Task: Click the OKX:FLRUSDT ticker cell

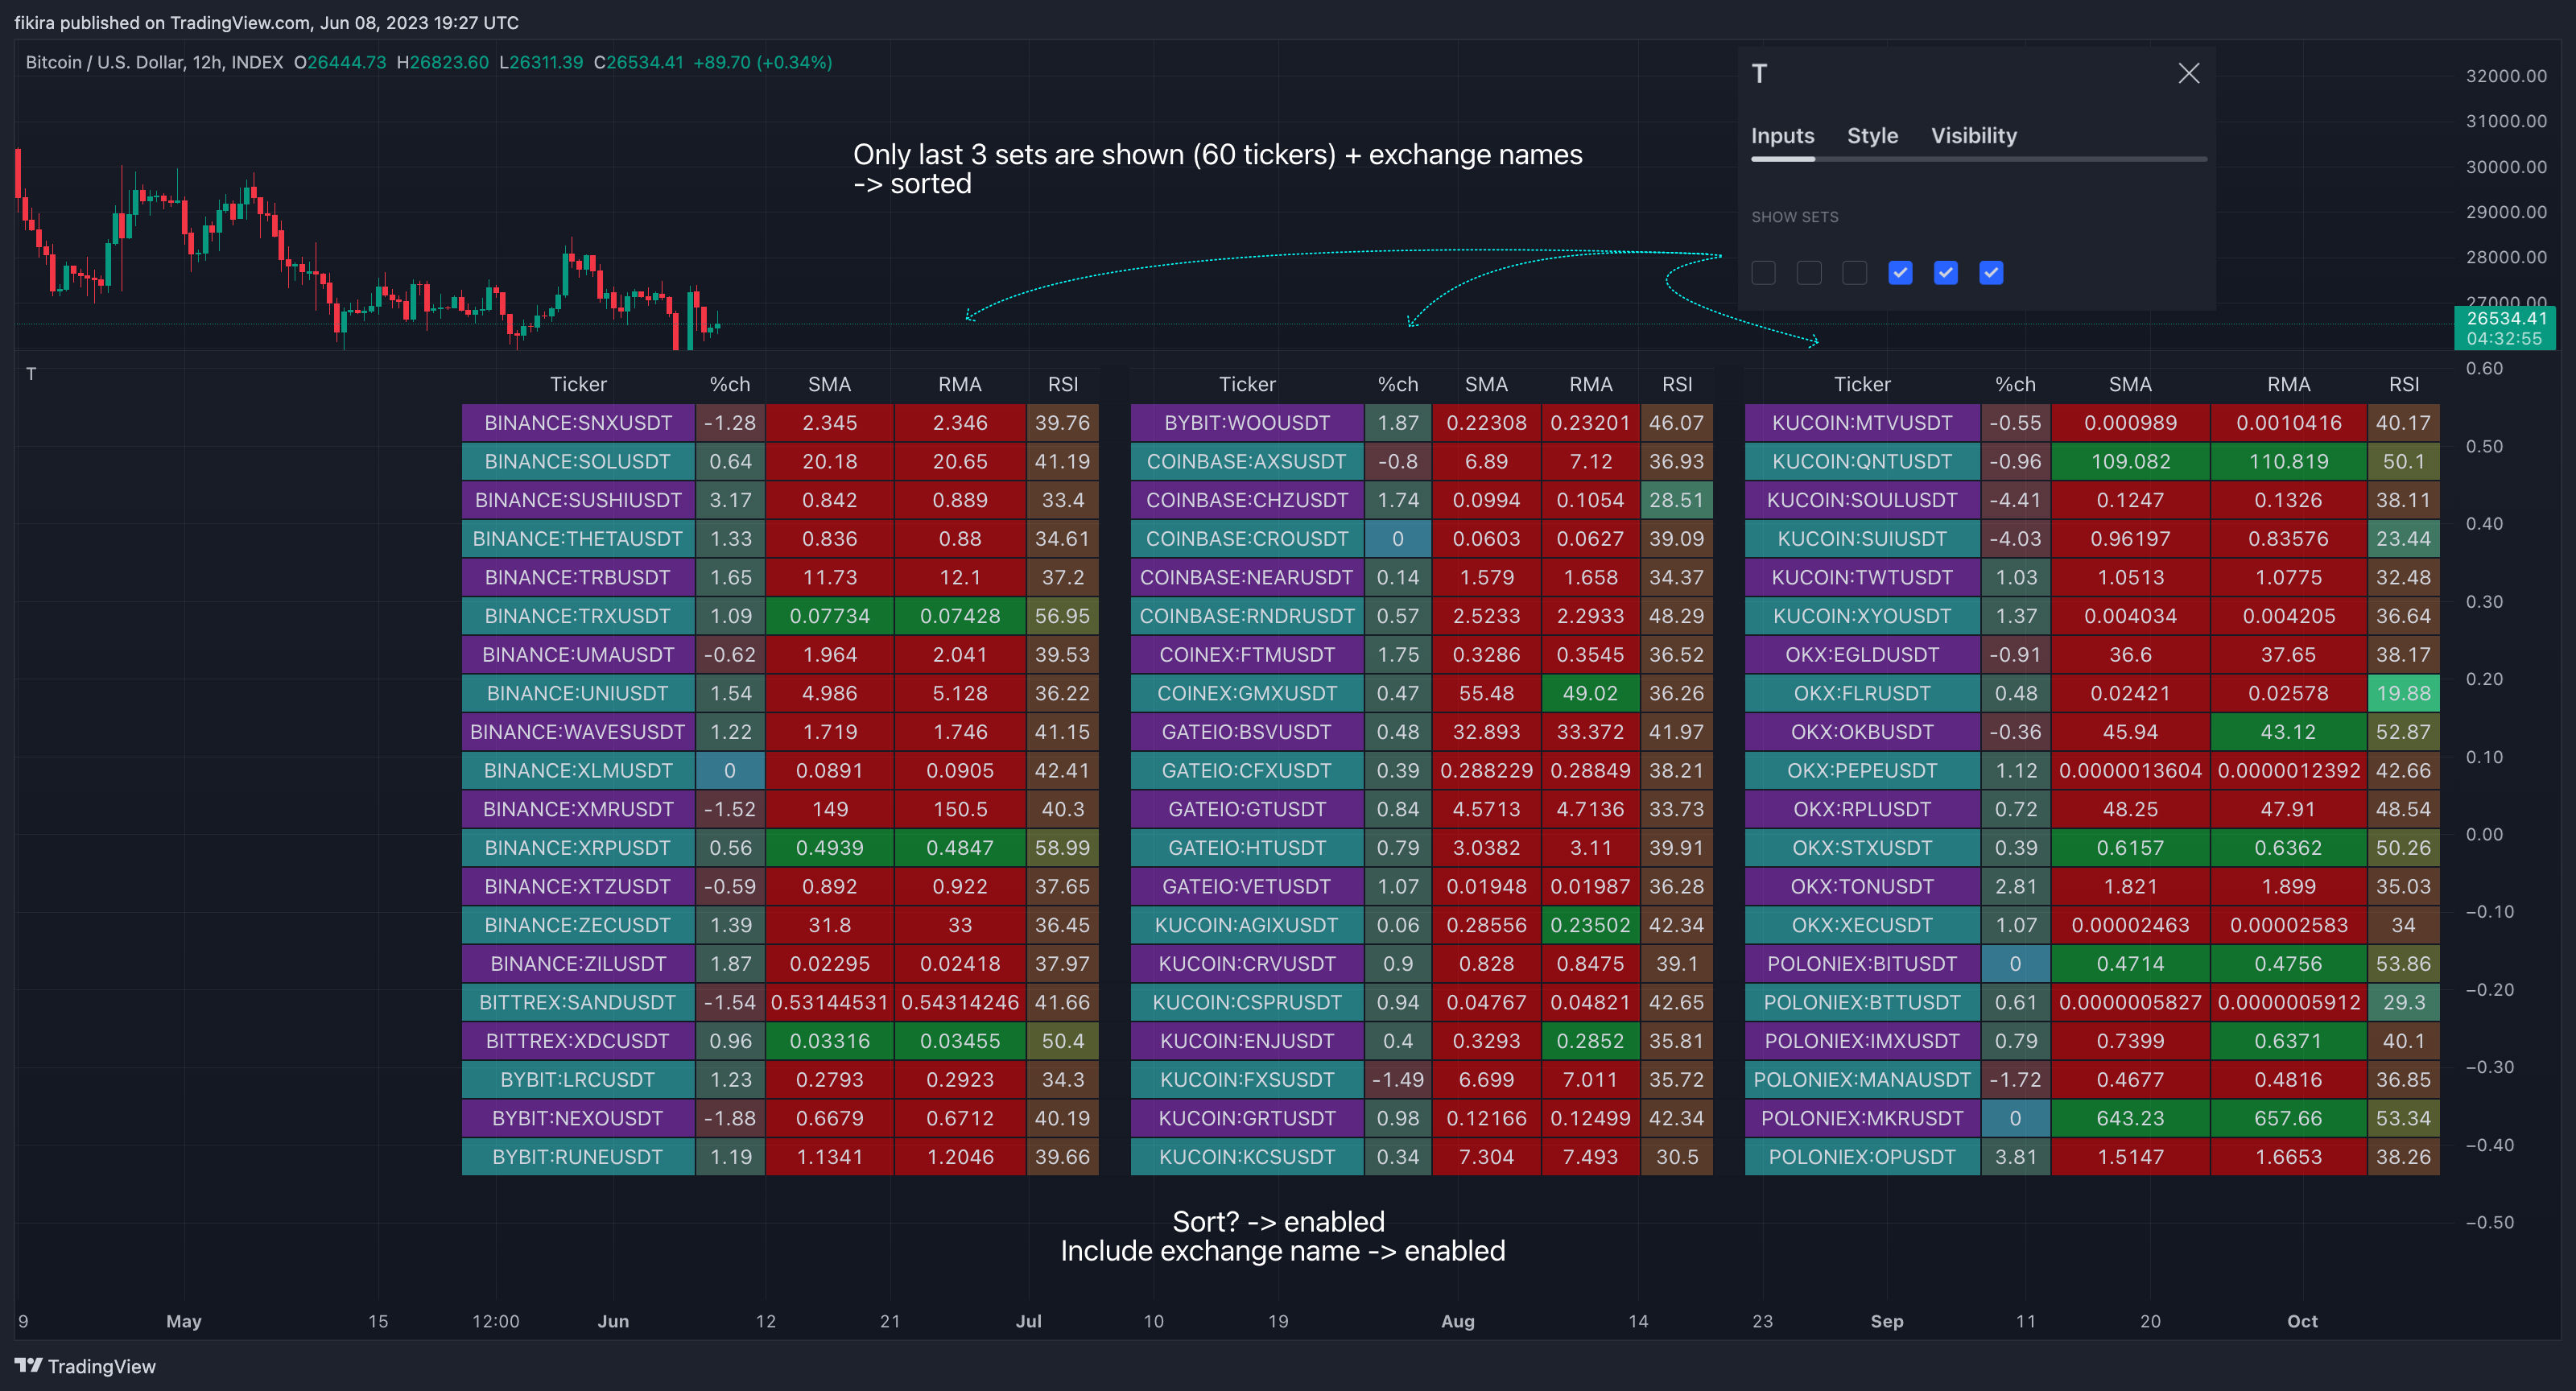Action: click(x=1862, y=693)
